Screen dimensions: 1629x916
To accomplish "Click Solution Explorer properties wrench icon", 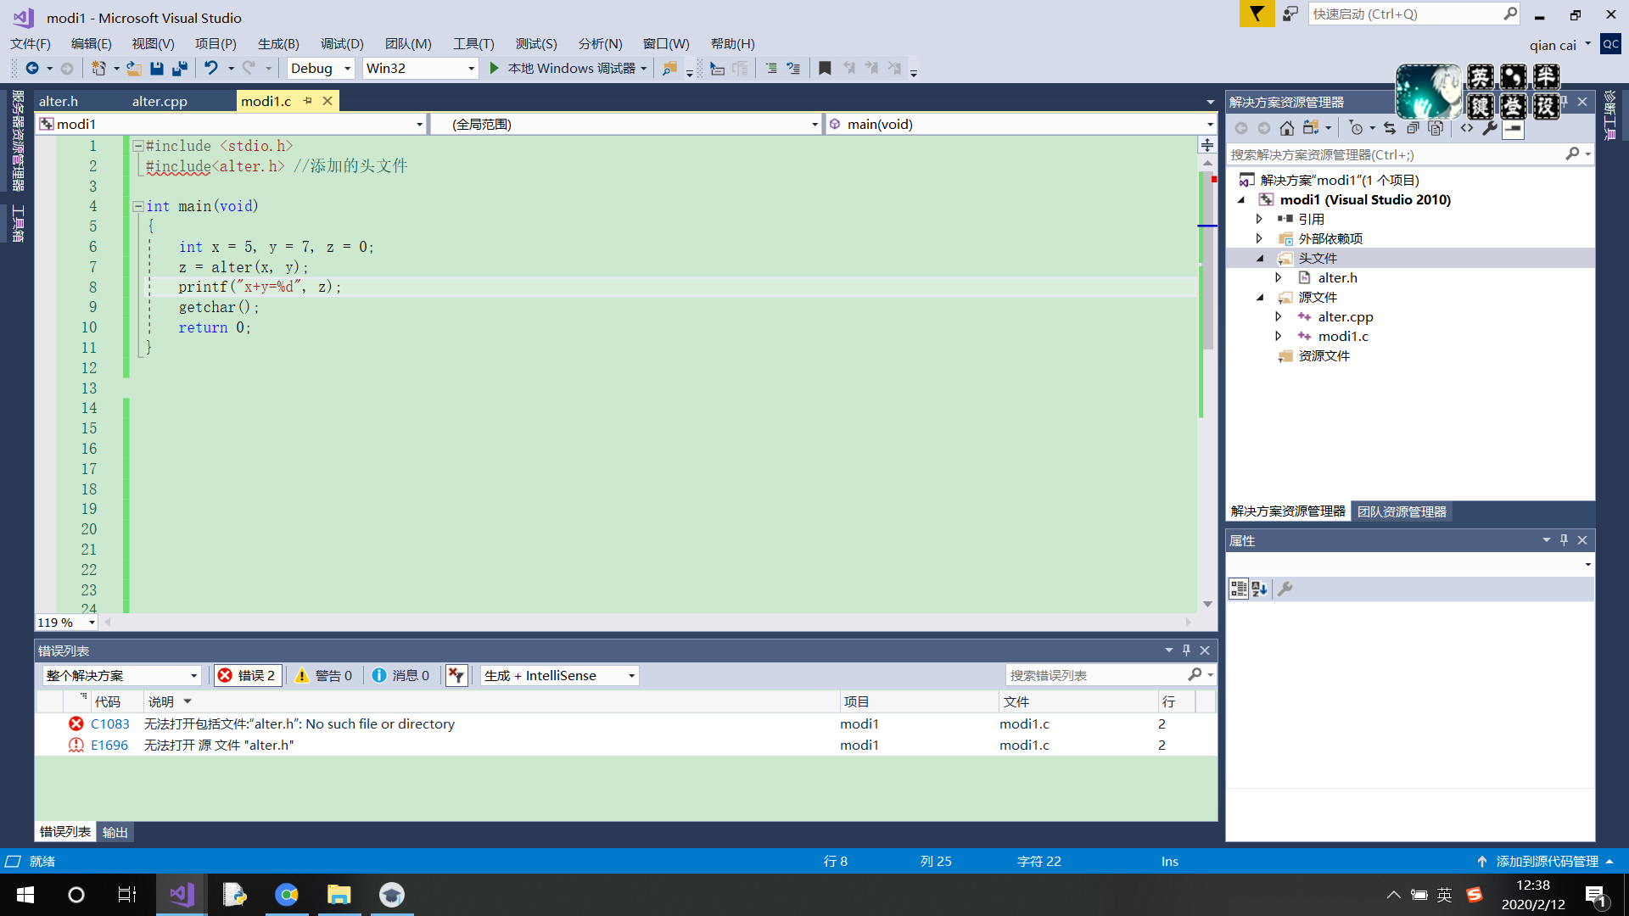I will pos(1490,128).
